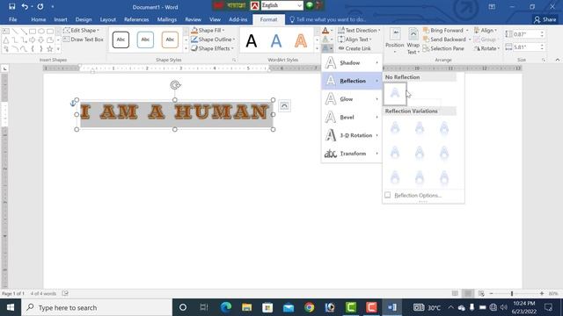This screenshot has height=316, width=563.
Task: Click Tell me what you want to do
Action: coord(328,19)
